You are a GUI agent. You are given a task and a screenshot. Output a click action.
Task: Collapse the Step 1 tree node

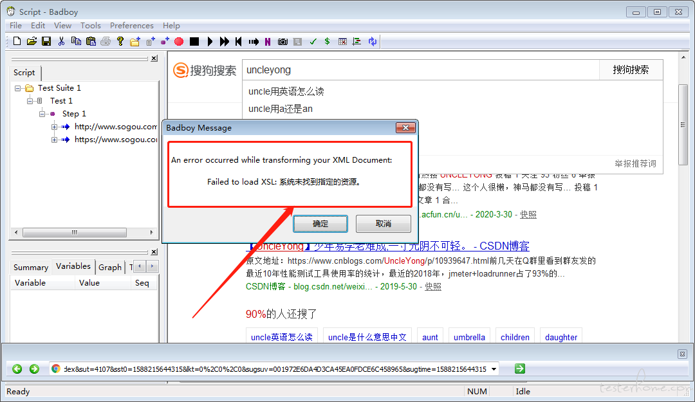pyautogui.click(x=42, y=114)
